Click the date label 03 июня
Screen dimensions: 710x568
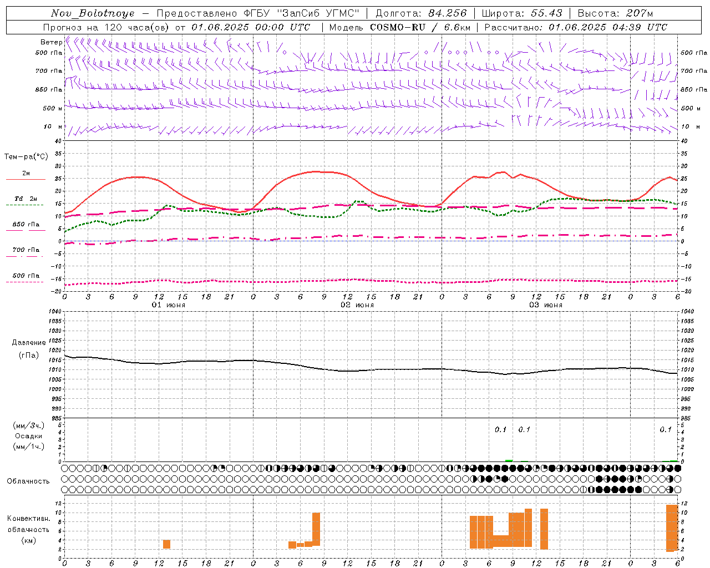point(546,305)
